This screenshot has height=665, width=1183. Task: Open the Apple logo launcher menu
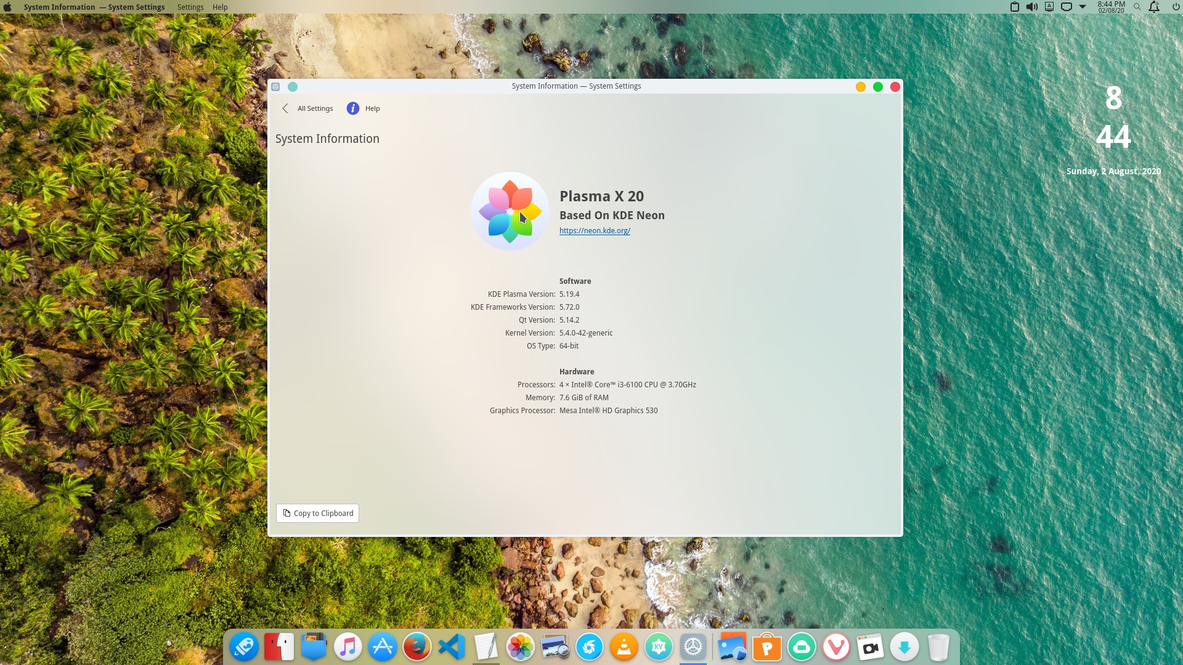[x=7, y=7]
